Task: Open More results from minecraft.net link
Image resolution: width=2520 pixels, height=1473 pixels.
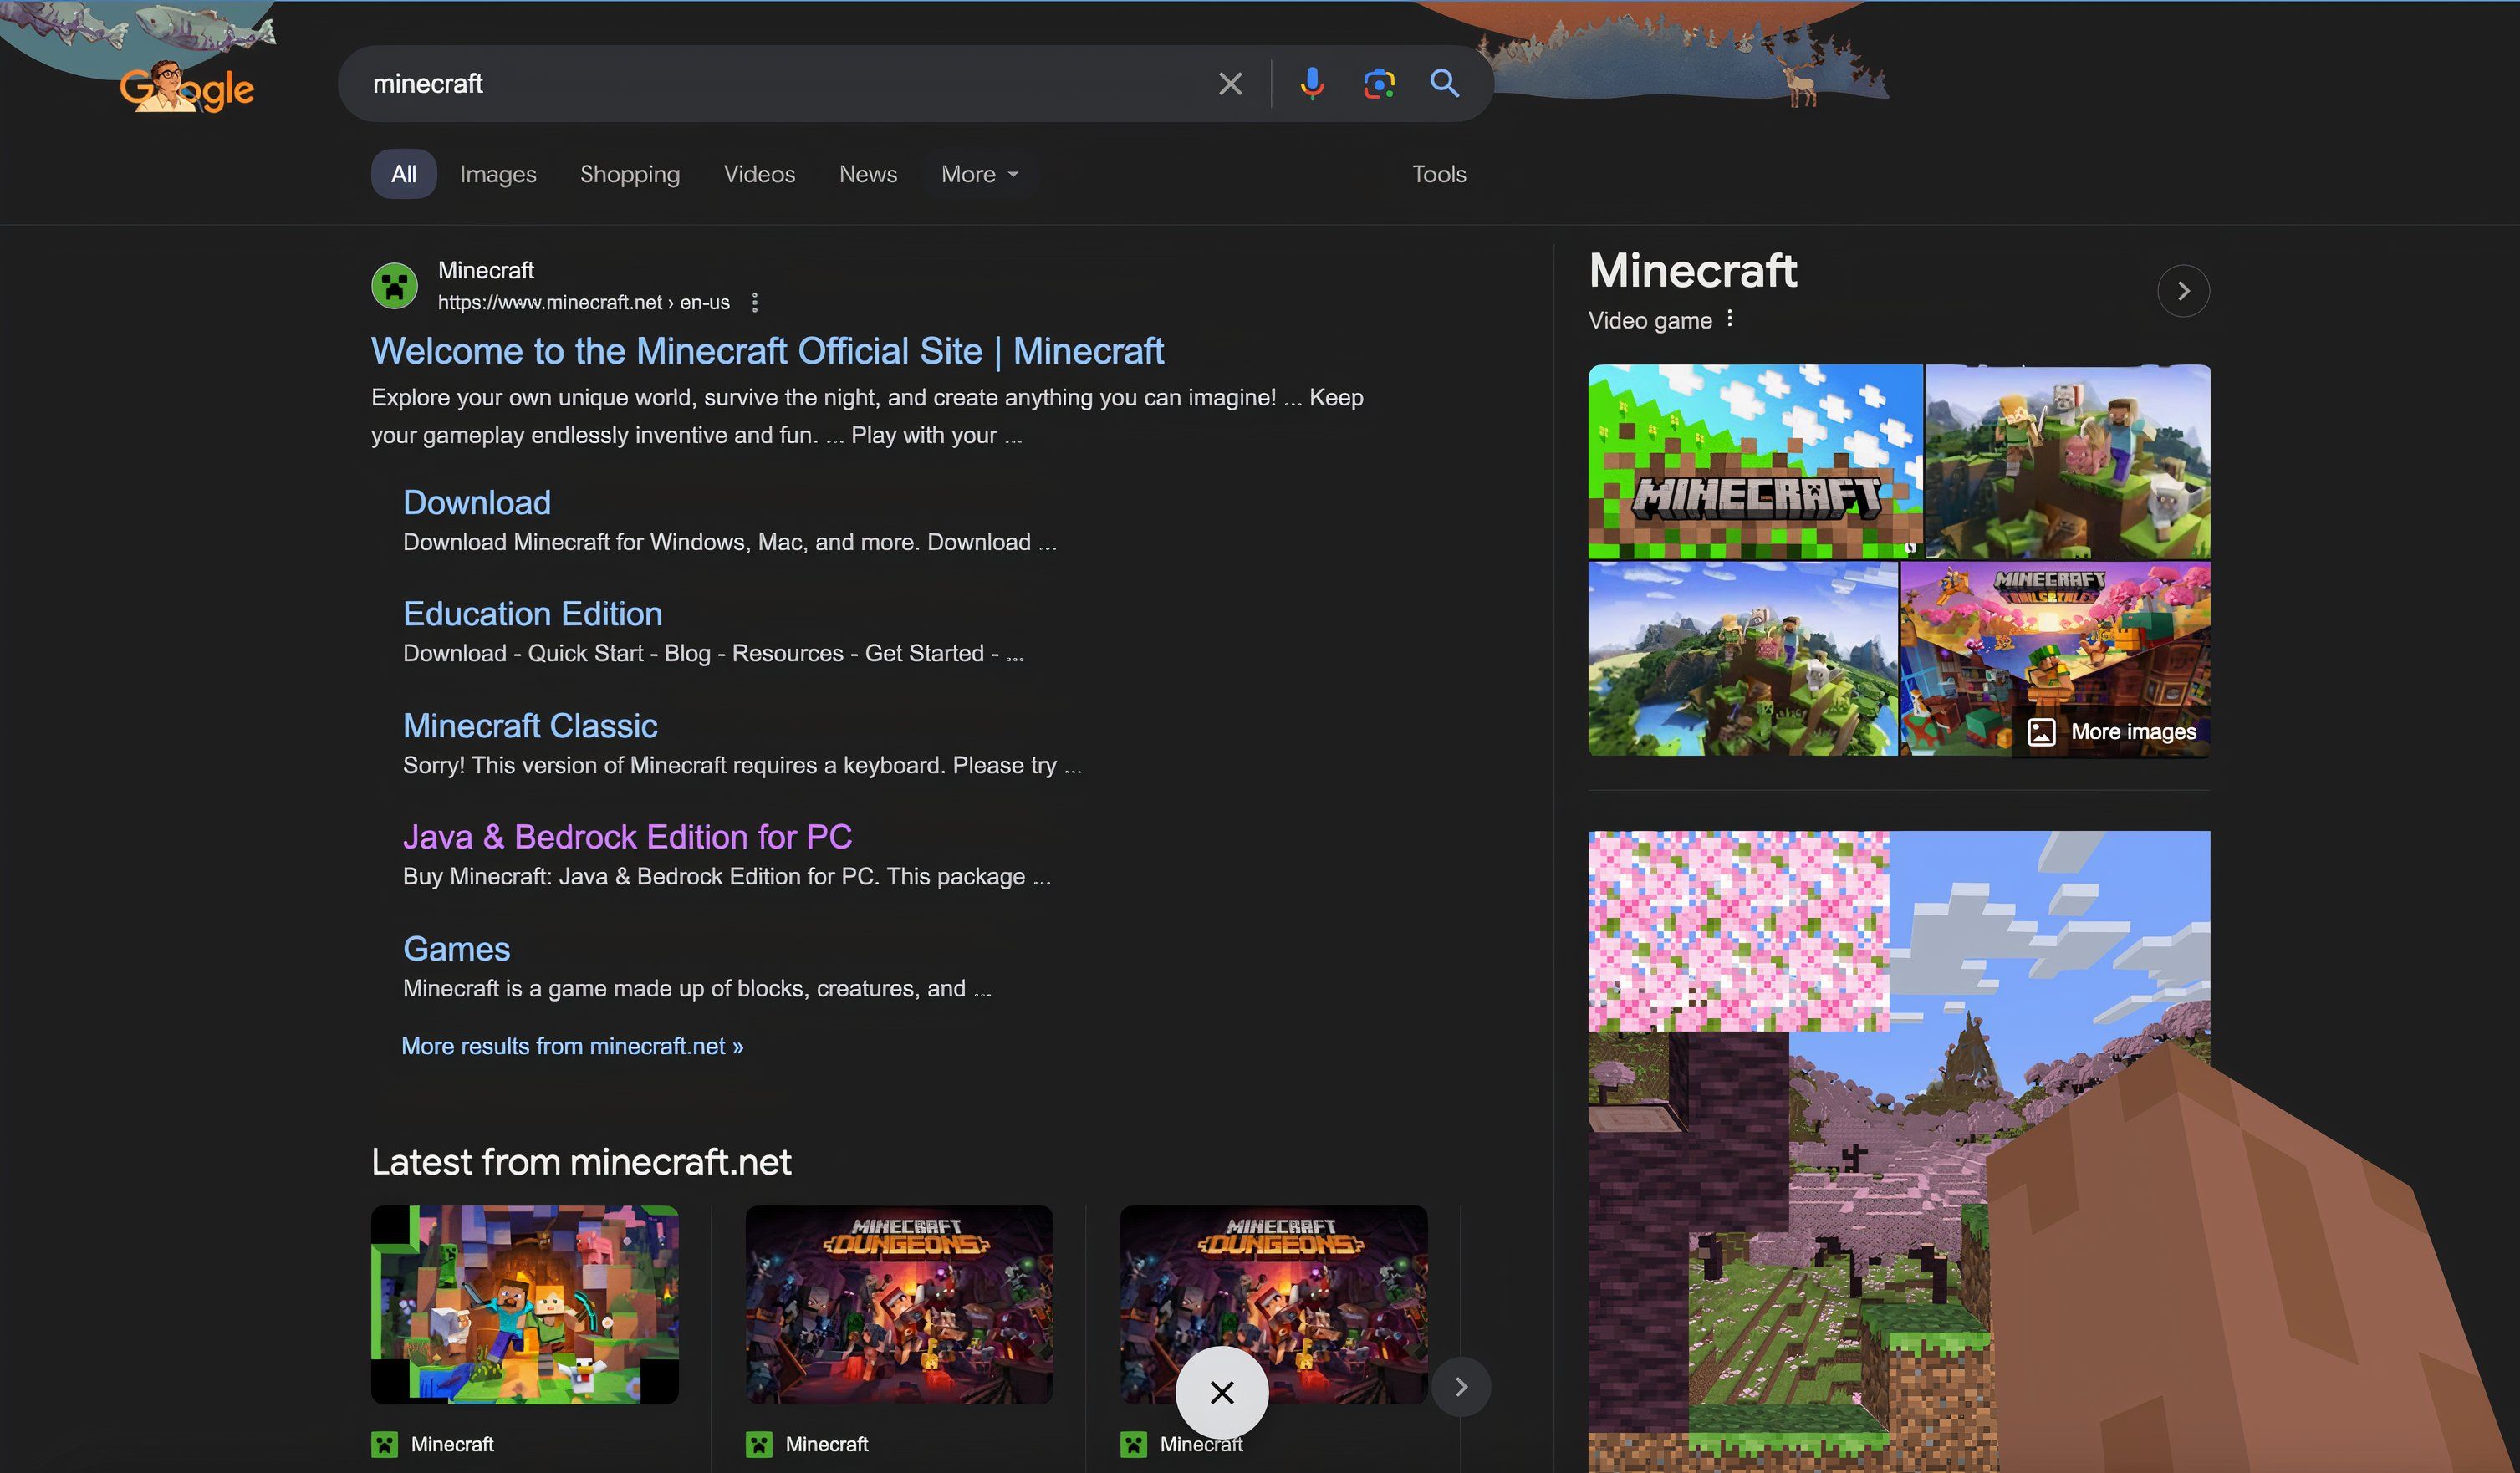Action: click(574, 1047)
